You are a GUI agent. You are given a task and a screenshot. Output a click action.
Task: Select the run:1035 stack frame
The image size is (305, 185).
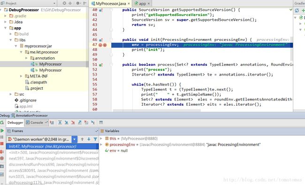(x=53, y=177)
